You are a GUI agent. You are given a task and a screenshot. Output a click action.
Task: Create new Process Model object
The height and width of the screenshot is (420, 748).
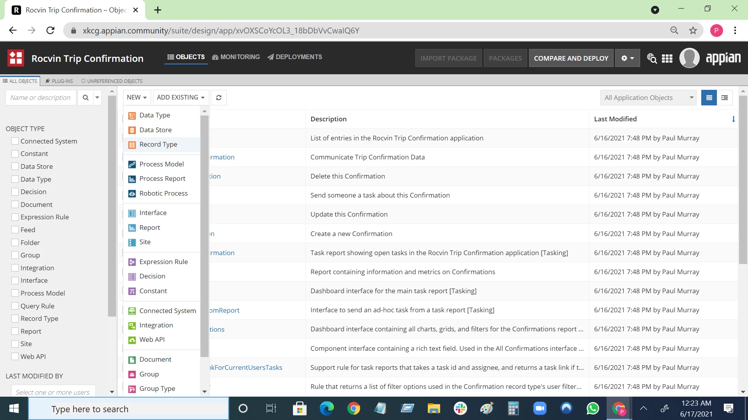(x=162, y=164)
